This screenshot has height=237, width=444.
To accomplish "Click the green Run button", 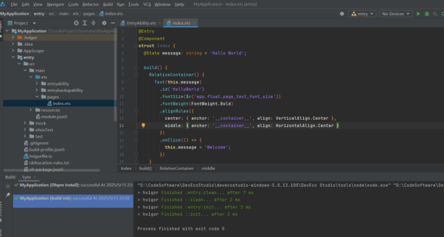I will 418,13.
